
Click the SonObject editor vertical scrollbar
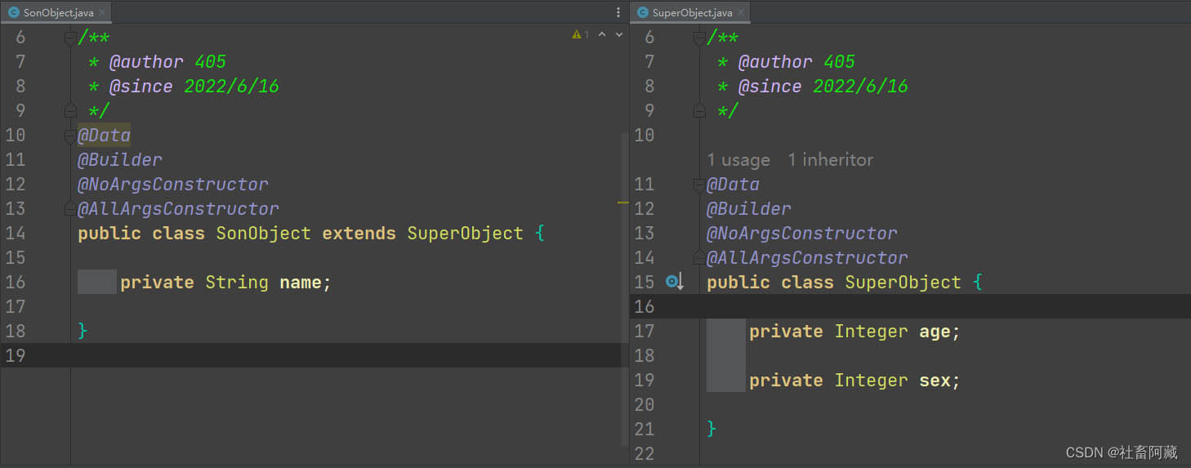click(625, 286)
